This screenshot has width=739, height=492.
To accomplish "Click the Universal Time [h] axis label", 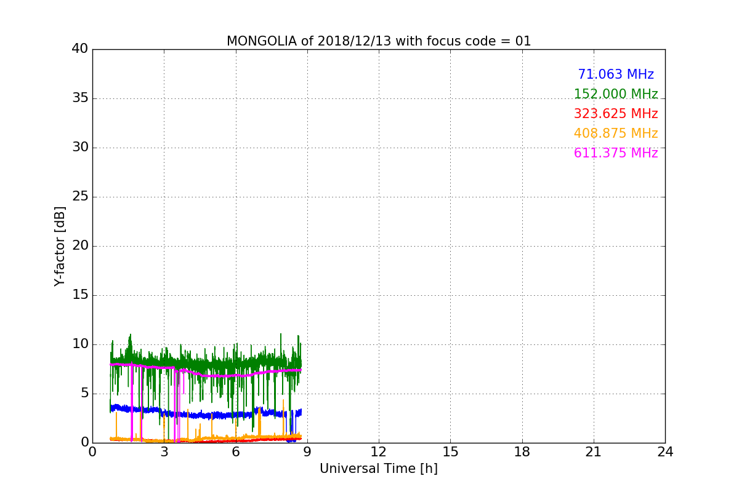I will 379,469.
